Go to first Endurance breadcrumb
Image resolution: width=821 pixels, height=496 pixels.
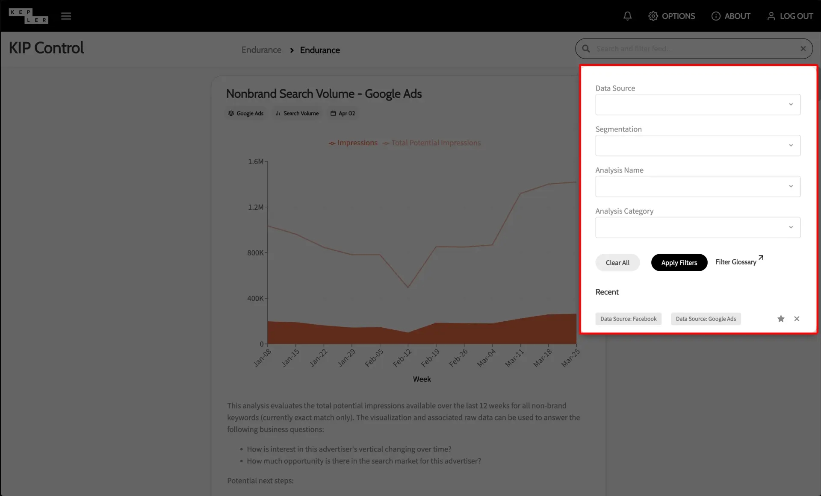point(261,50)
